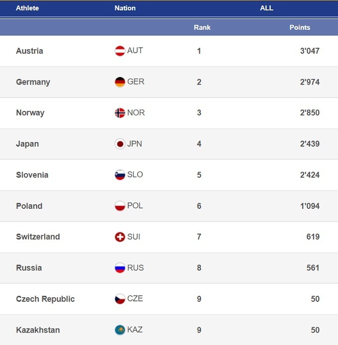Click Austria's 3'047 points value

click(310, 51)
